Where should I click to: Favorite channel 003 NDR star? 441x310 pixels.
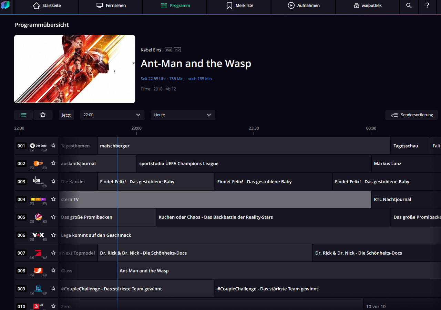click(x=53, y=181)
